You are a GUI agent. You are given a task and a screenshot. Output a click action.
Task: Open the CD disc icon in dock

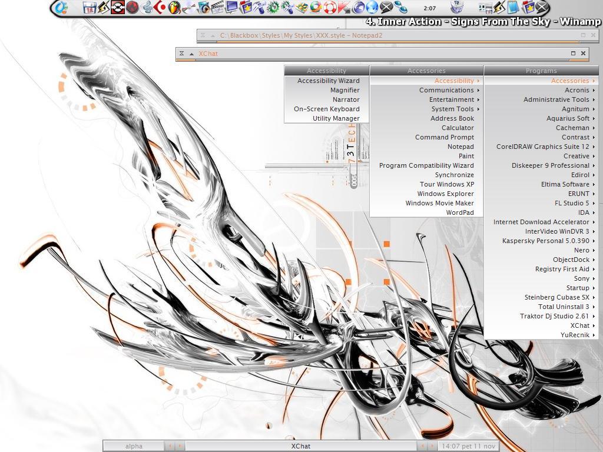188,7
